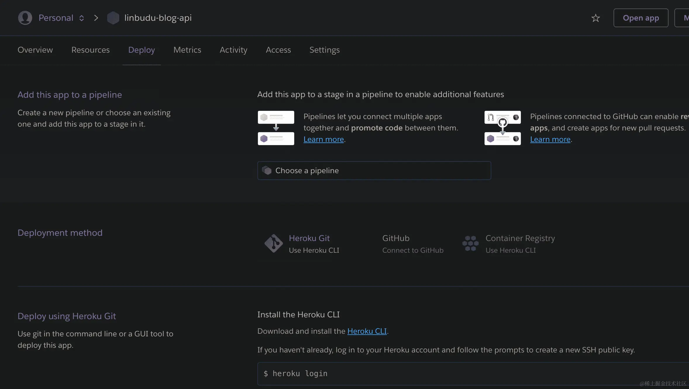Click the favorite star icon
The height and width of the screenshot is (389, 689).
coord(595,18)
